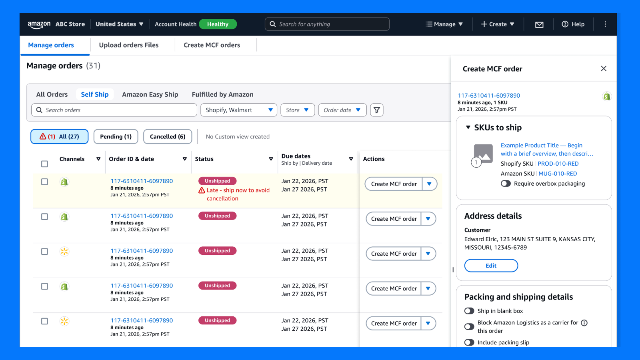Select the Self Ship tab
The width and height of the screenshot is (640, 360).
tap(95, 94)
